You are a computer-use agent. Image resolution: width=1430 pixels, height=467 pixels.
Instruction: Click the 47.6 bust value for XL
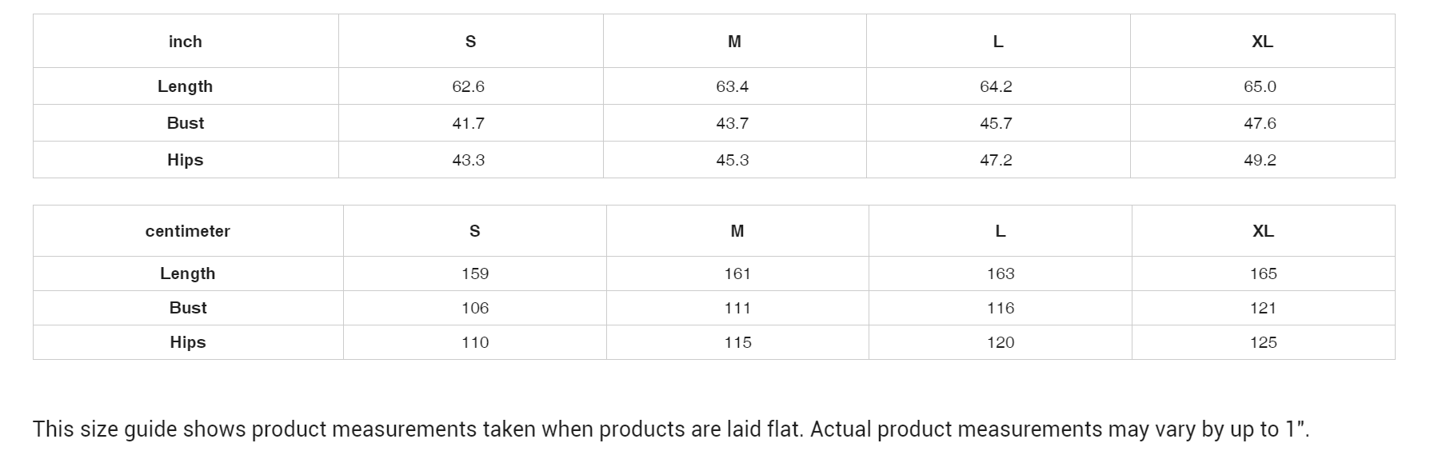tap(1260, 123)
